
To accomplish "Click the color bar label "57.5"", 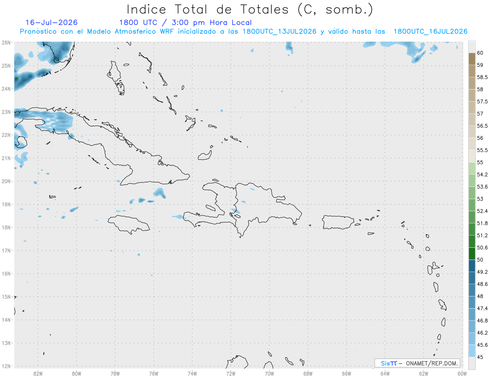I will coord(482,101).
